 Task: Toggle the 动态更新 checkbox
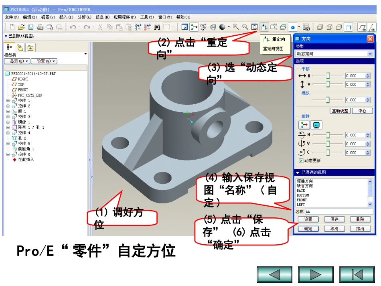(x=301, y=160)
